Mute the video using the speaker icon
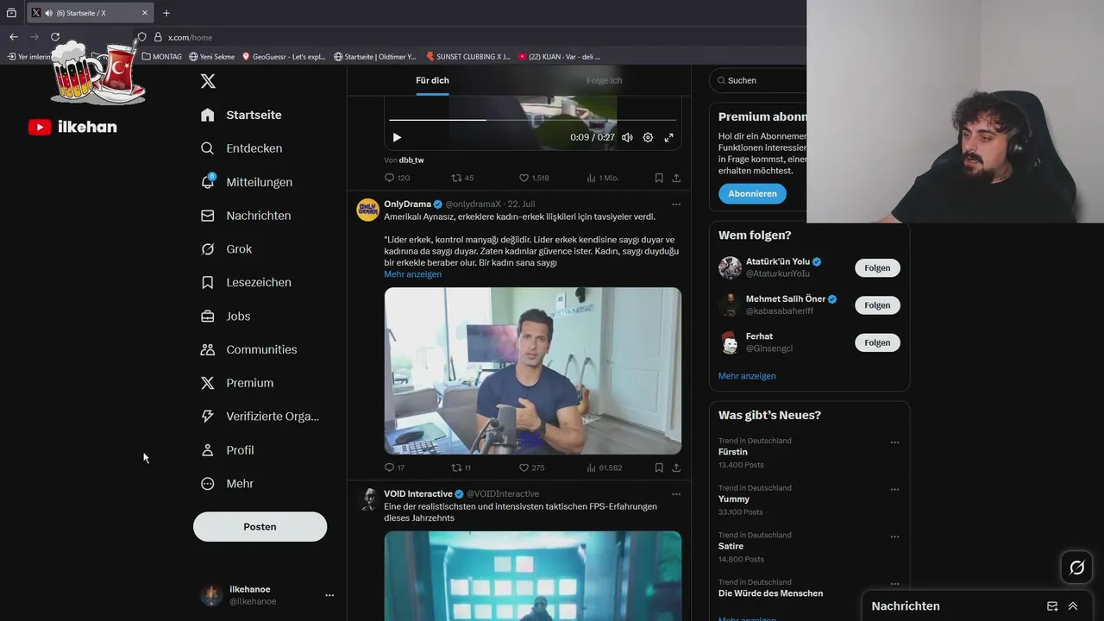Image resolution: width=1104 pixels, height=621 pixels. 627,137
